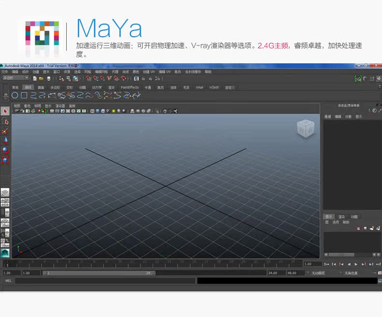Activate the Rotate tool sphere icon
Image resolution: width=382 pixels, height=317 pixels.
pos(5,150)
